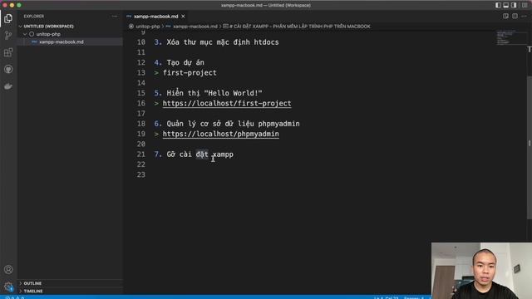
Task: Click the errors and warnings status item
Action: click(x=15, y=297)
